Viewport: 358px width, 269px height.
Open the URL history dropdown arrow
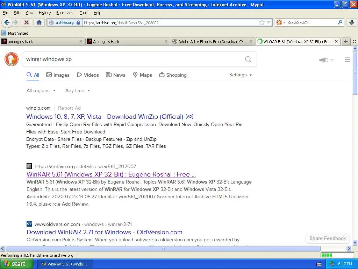point(269,22)
